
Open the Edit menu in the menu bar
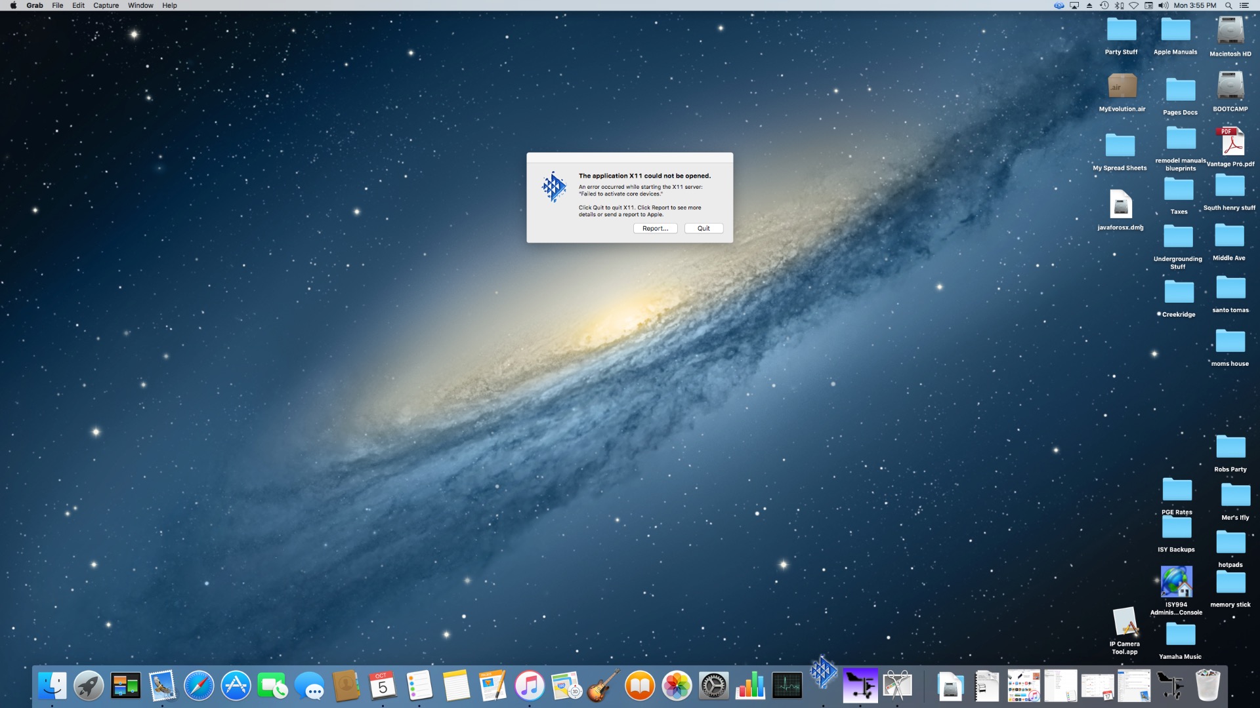[x=78, y=5]
